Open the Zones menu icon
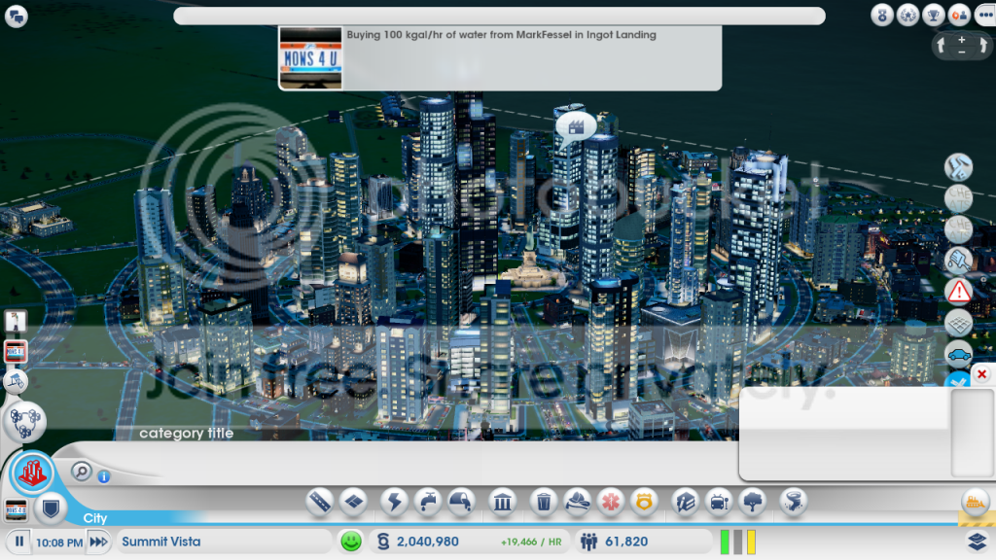 [x=354, y=503]
